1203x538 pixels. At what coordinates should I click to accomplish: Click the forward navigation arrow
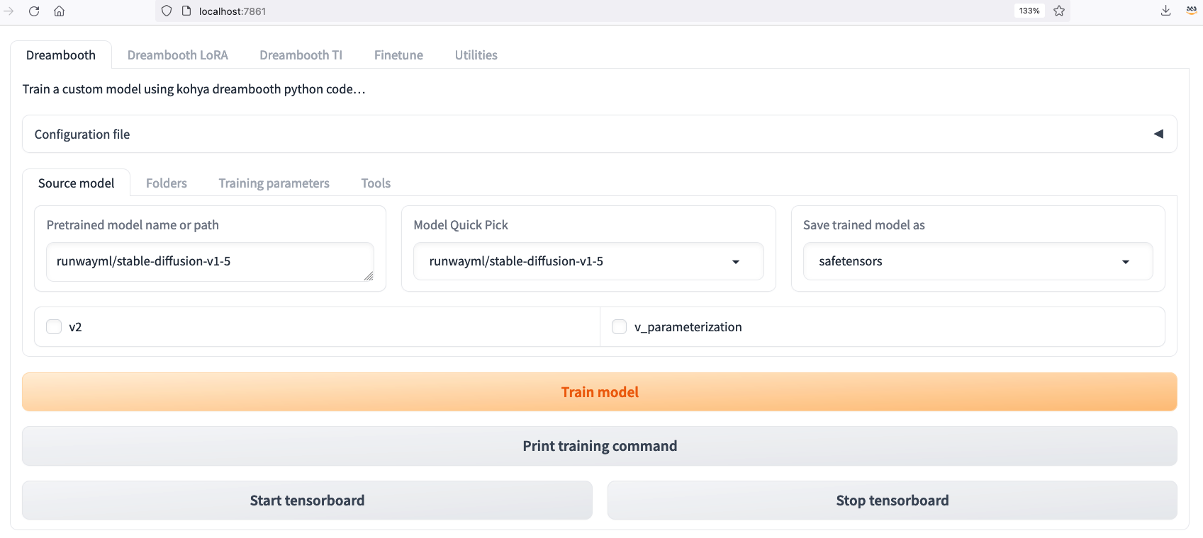click(x=9, y=11)
